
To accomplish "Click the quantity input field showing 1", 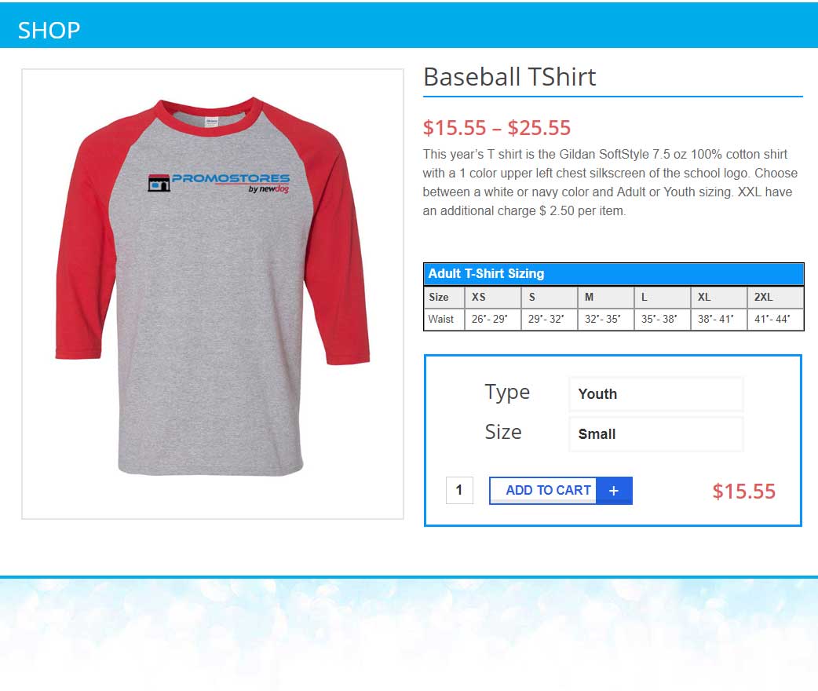I will point(459,490).
